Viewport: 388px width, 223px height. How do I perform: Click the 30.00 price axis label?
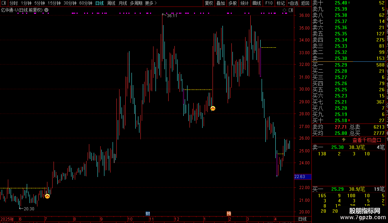pos(304,89)
